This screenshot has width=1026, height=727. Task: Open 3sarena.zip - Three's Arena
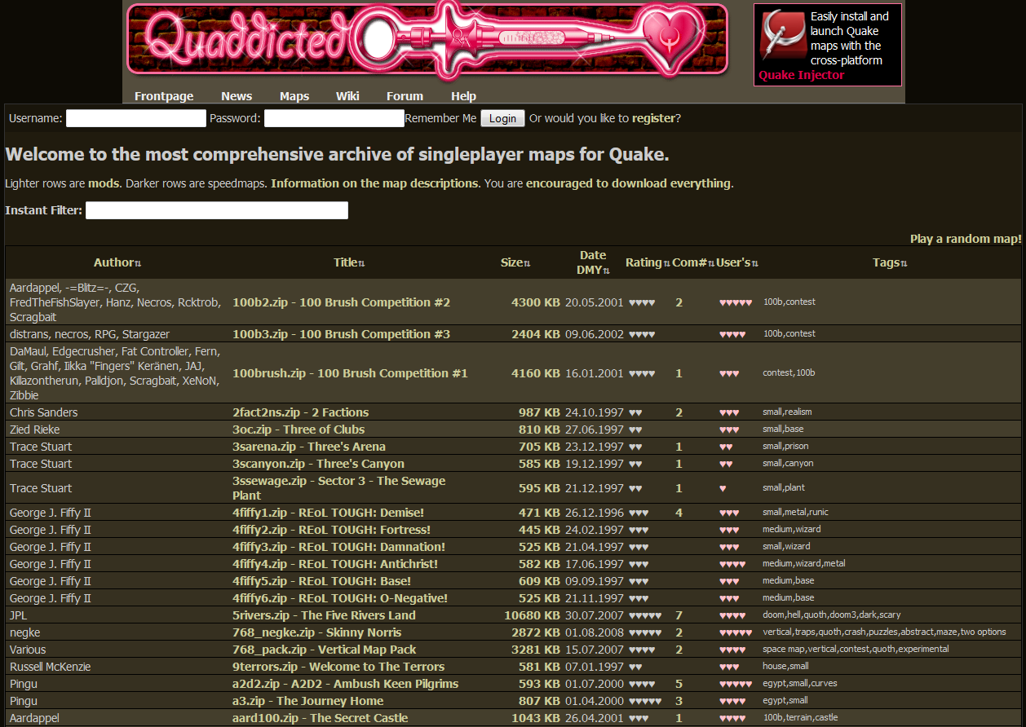point(309,447)
